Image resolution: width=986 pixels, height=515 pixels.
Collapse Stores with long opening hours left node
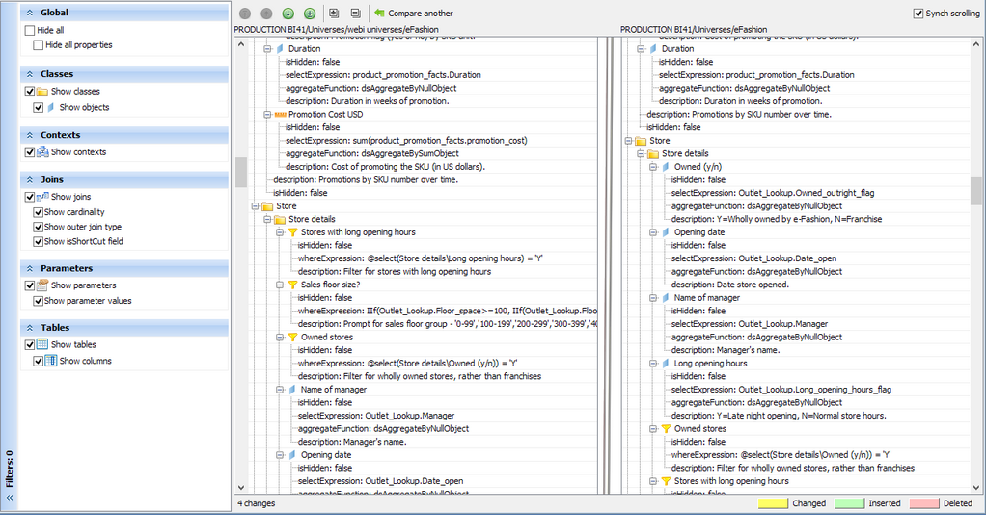click(280, 232)
